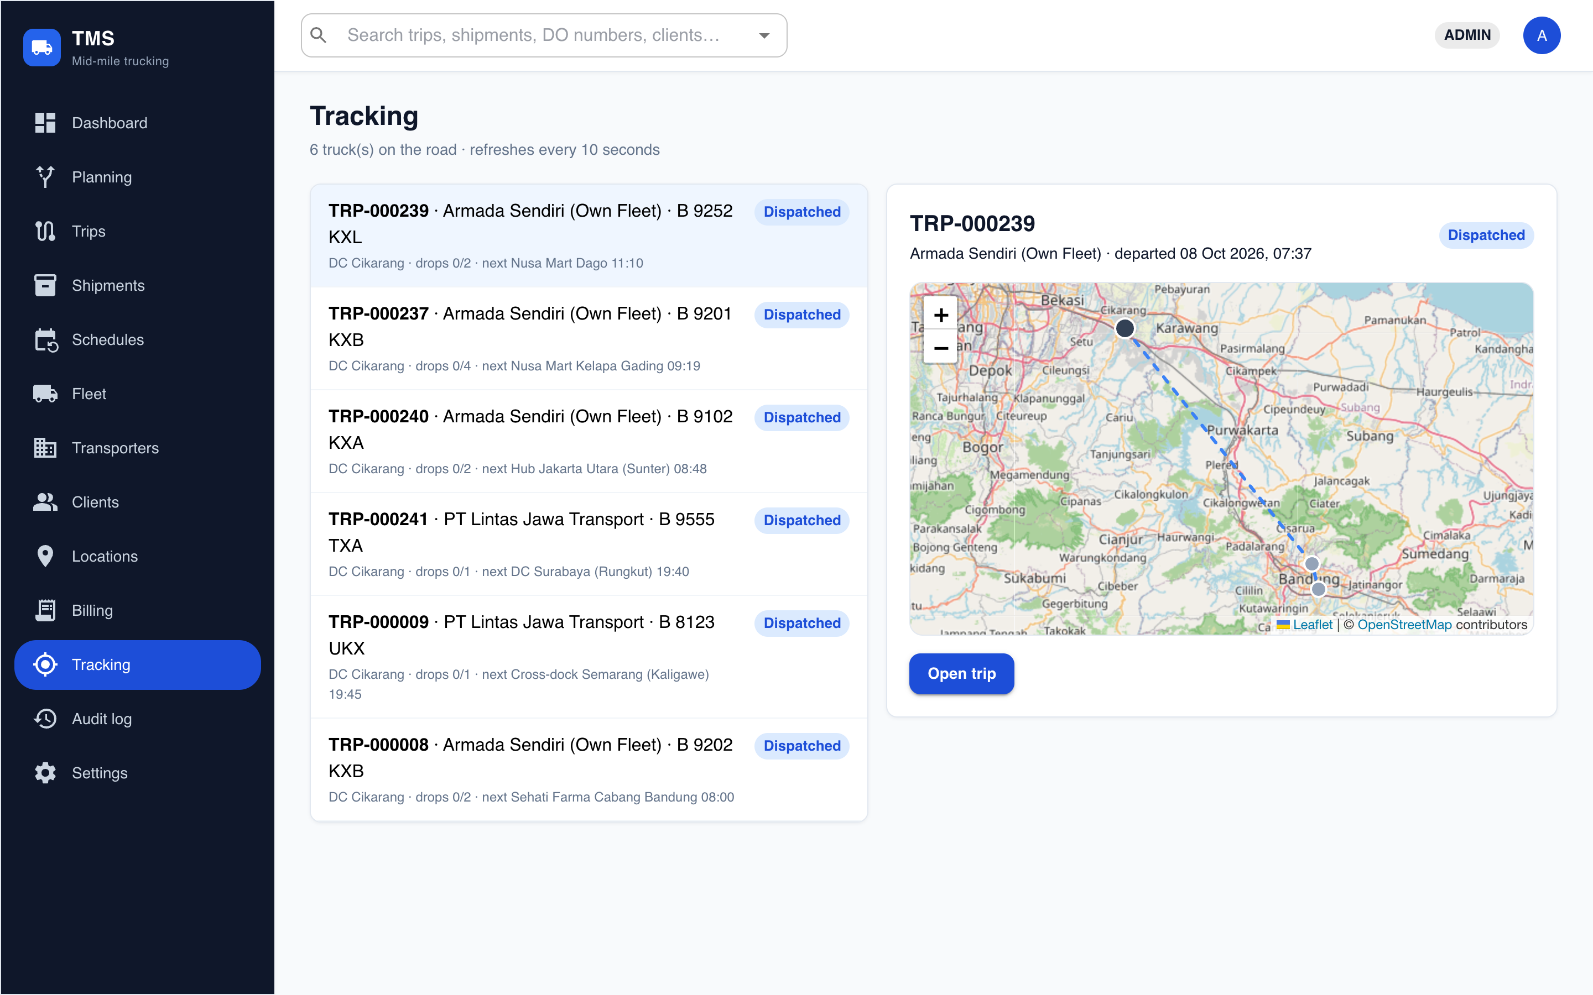The height and width of the screenshot is (995, 1593).
Task: Select the Billing receipt icon
Action: coord(45,611)
